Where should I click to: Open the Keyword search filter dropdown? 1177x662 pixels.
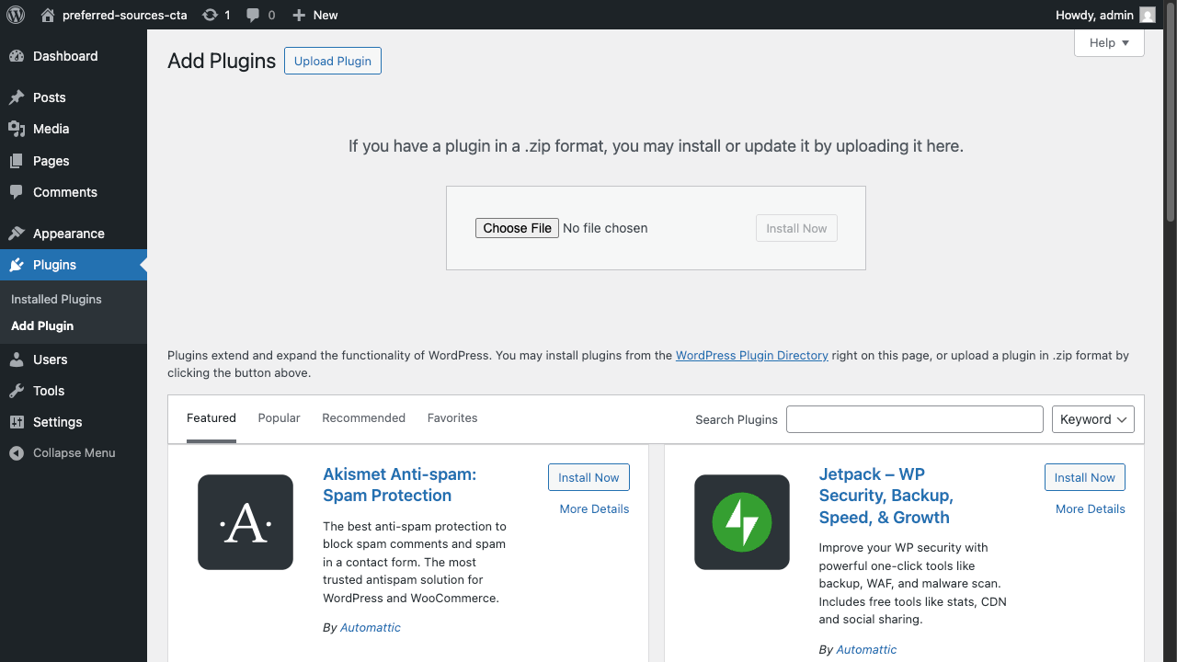(1092, 419)
